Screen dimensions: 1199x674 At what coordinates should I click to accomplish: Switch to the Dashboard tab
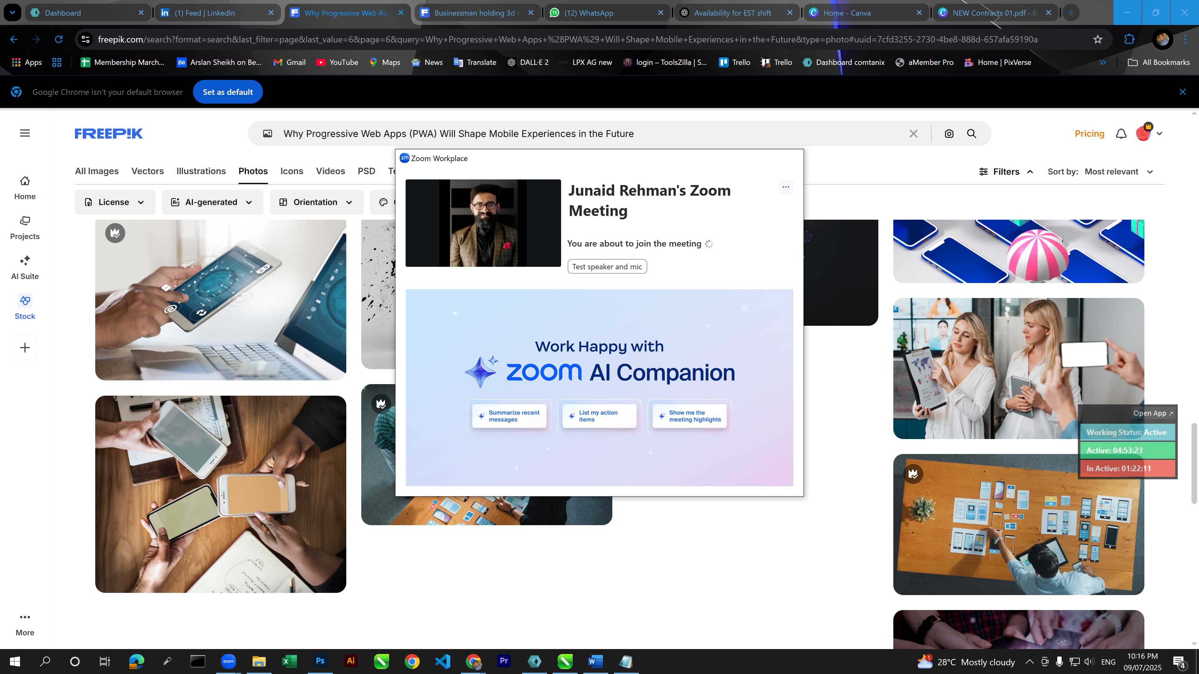pyautogui.click(x=87, y=12)
